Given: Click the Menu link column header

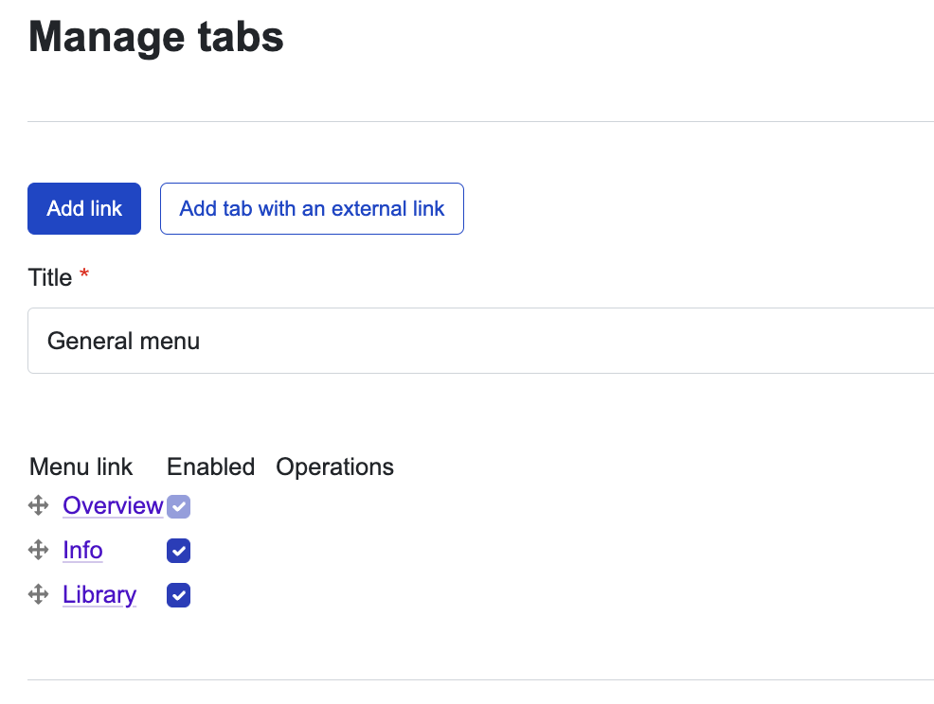Looking at the screenshot, I should click(80, 466).
